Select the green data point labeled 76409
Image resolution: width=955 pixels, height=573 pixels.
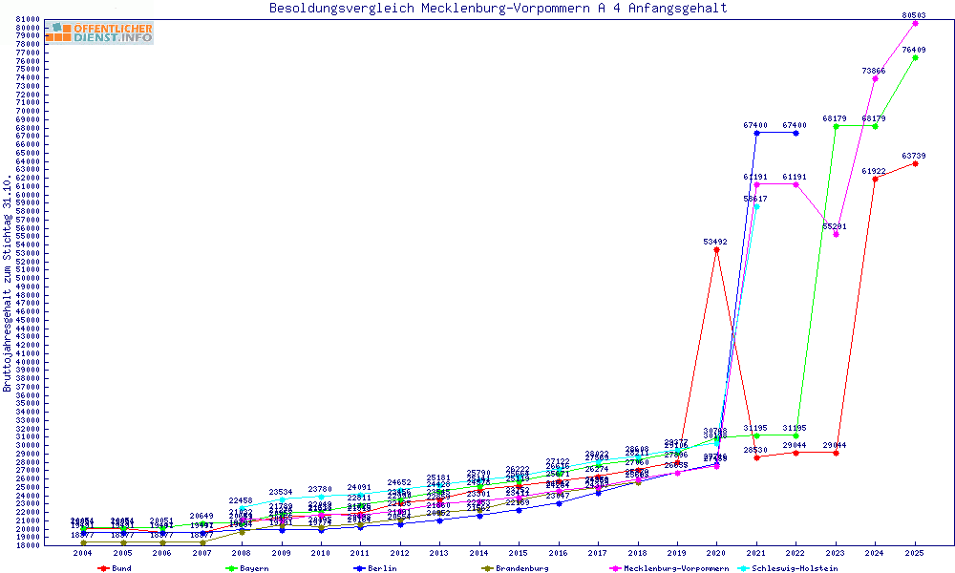[x=915, y=57]
